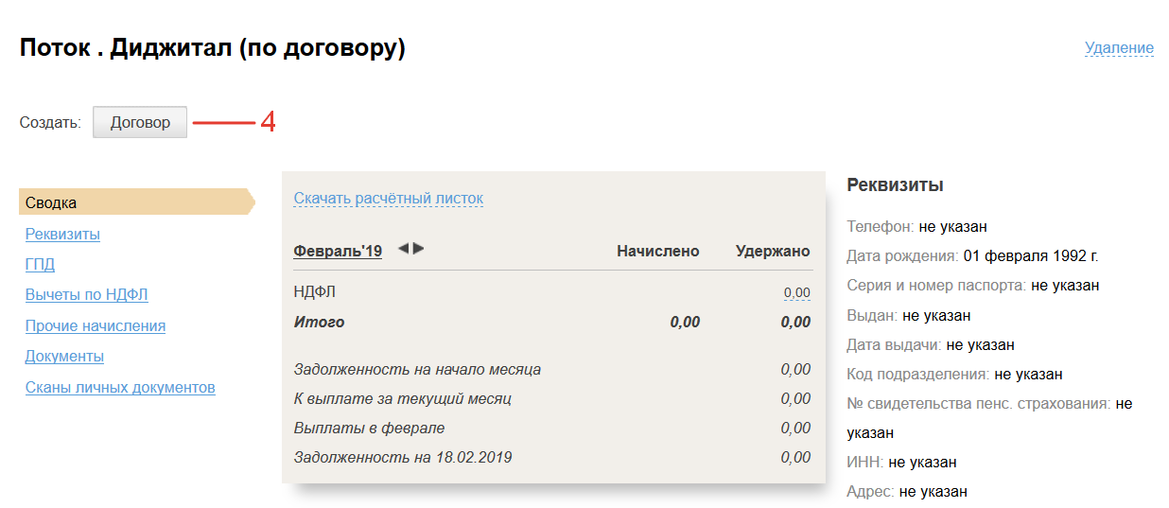The image size is (1169, 508).
Task: Click the Удаление link
Action: [1119, 48]
